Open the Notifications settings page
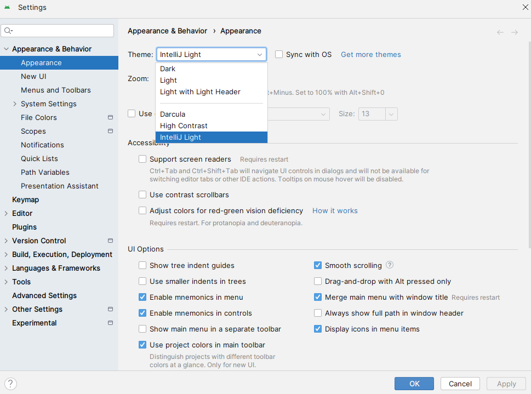This screenshot has height=394, width=531. click(x=42, y=145)
